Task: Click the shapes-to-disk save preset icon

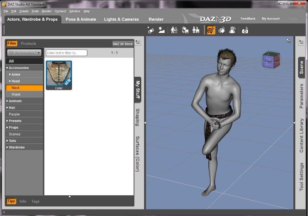Action: [185, 30]
